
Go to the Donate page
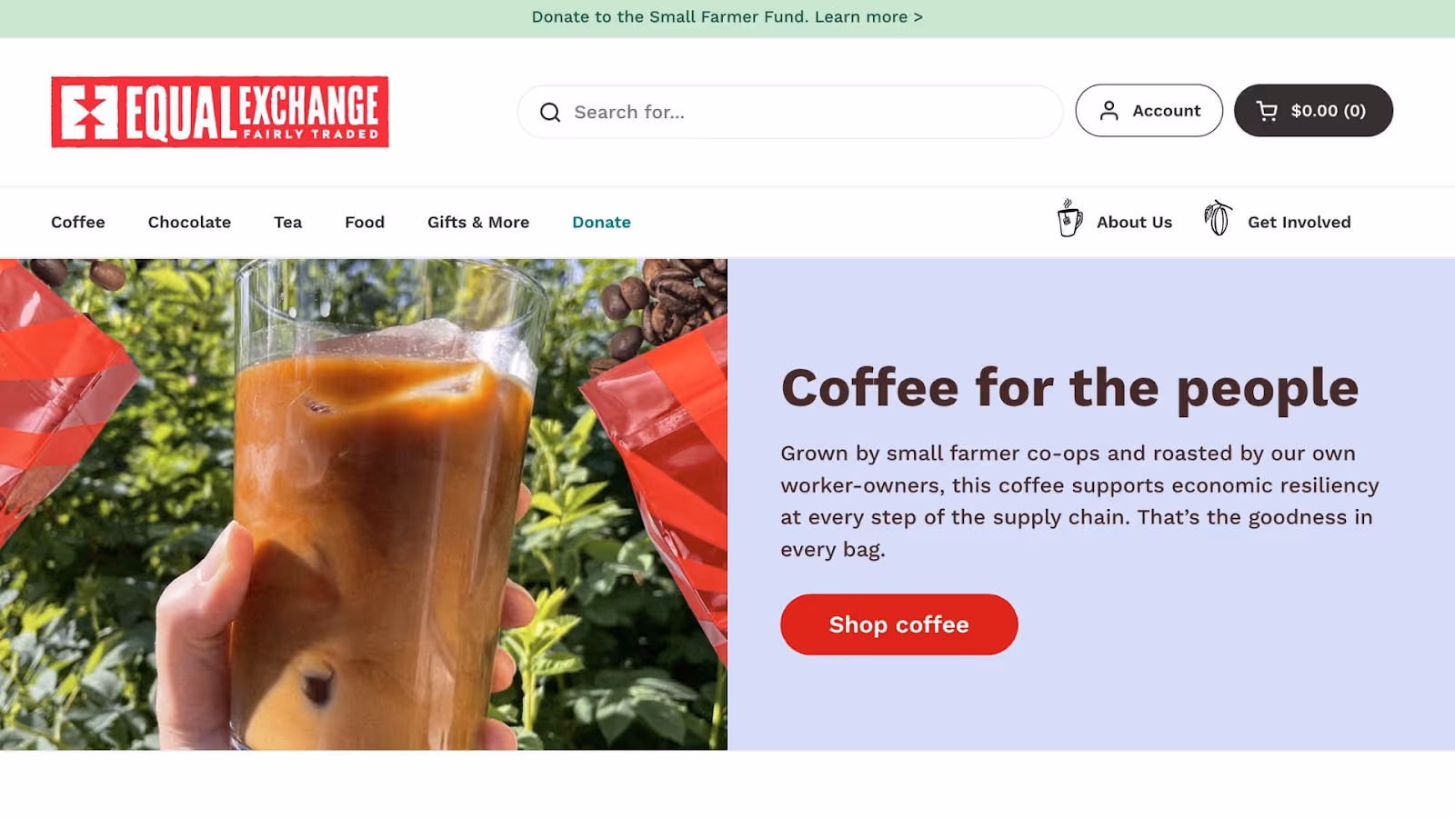tap(601, 222)
